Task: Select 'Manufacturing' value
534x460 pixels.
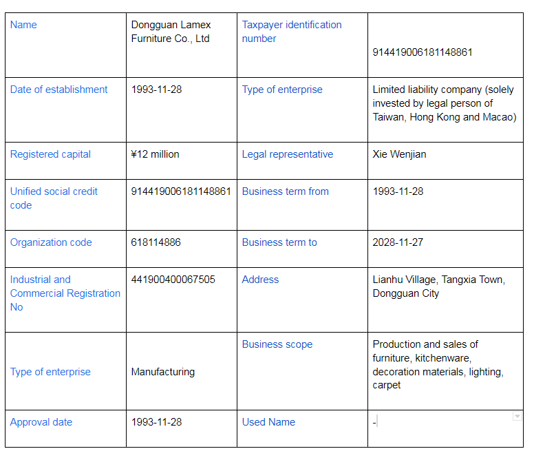Action: point(163,372)
